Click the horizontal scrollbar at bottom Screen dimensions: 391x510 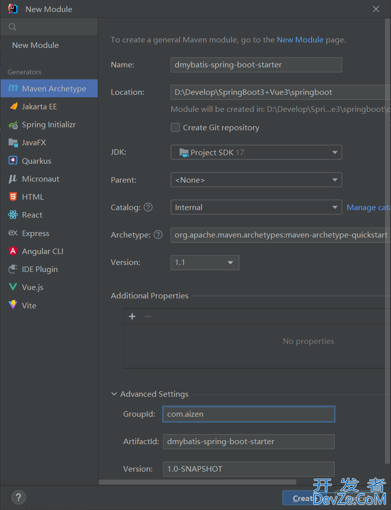[197, 482]
